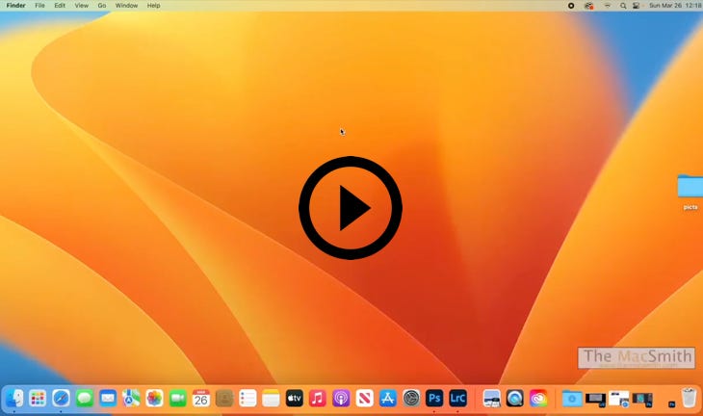703x416 pixels.
Task: Open the Mail app in the Dock
Action: coord(108,398)
